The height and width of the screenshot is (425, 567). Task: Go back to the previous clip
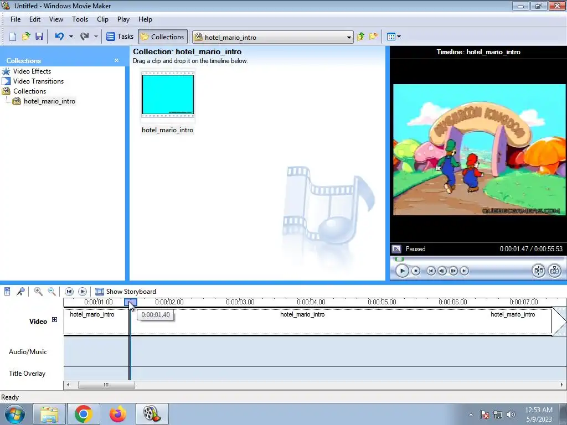[431, 271]
